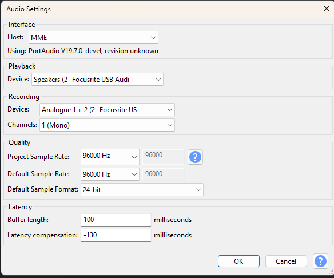Open the Quality section help icon
Viewport: 334px width, 278px height.
(x=195, y=157)
